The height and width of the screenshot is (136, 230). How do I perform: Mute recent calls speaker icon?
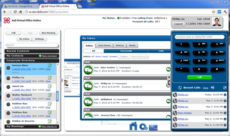pos(212,88)
